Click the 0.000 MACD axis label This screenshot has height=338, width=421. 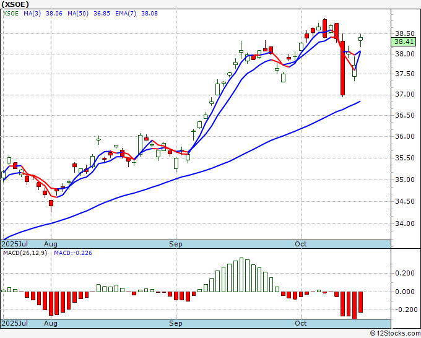click(405, 292)
